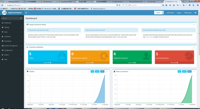
Task: Collapse the Common statistics panel
Action: (194, 47)
